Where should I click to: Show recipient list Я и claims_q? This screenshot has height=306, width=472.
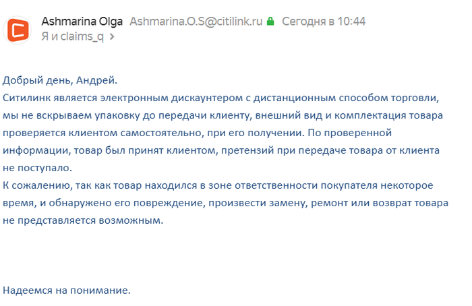[x=72, y=36]
